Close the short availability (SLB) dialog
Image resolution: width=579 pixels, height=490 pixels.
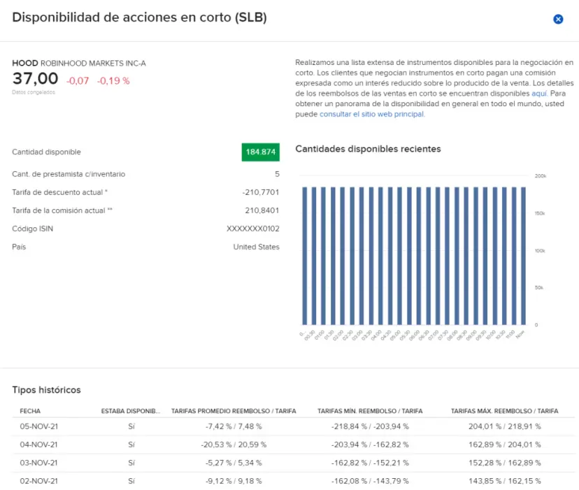[x=557, y=19]
